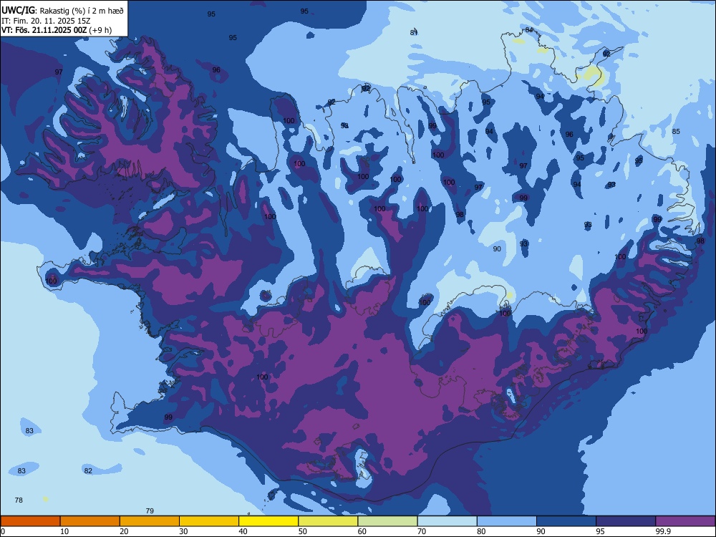Click the '78' humidity value on the map
The height and width of the screenshot is (537, 716).
tap(19, 500)
